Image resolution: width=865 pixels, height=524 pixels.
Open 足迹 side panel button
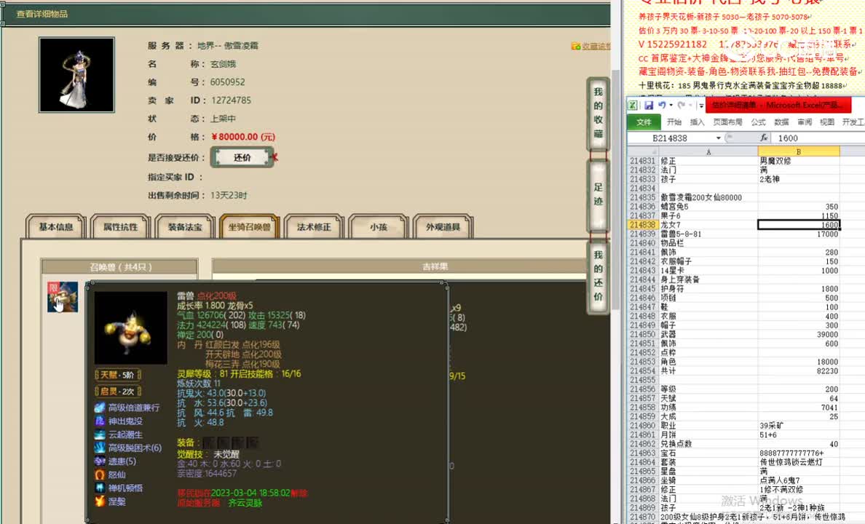pos(598,194)
